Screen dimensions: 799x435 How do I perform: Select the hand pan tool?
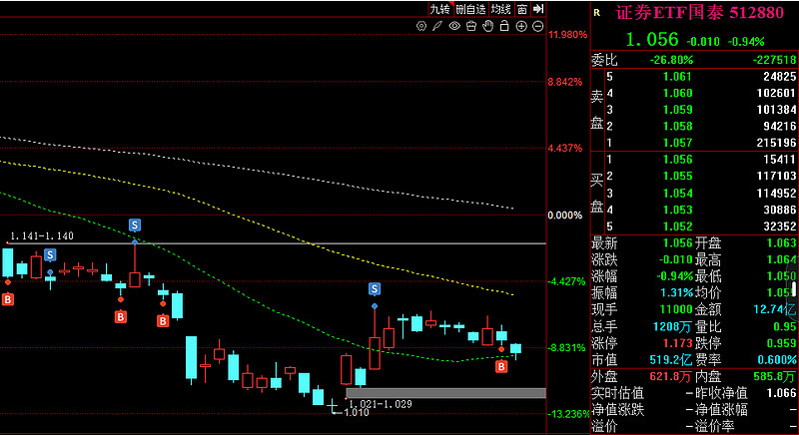pyautogui.click(x=488, y=26)
